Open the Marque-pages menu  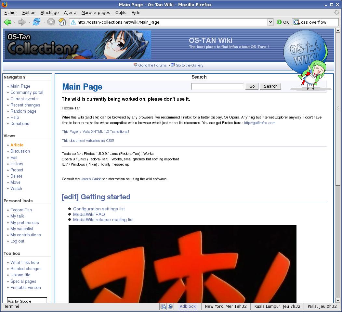coord(96,13)
